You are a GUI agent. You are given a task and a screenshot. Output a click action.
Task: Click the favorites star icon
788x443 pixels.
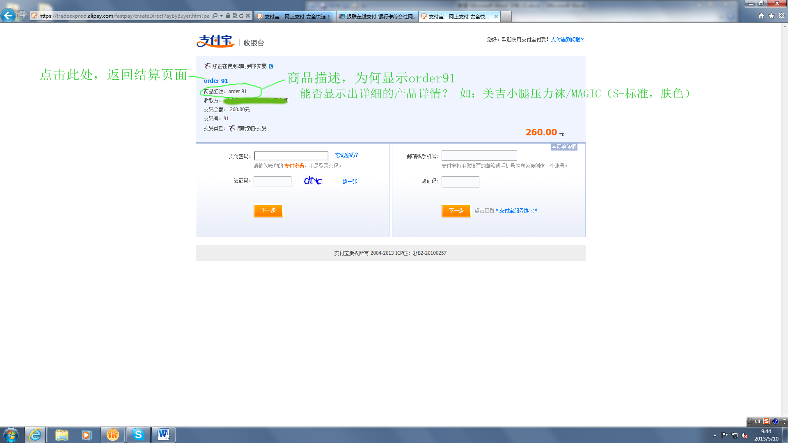point(771,16)
